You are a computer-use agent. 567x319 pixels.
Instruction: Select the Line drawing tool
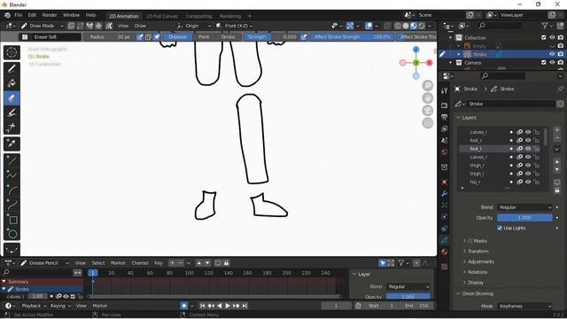click(x=12, y=160)
